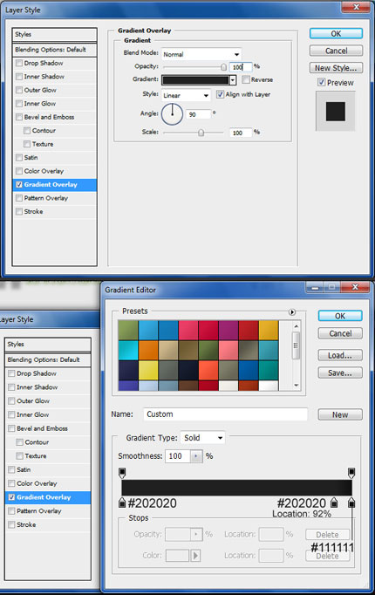Confirm Layer Style with OK button
This screenshot has width=375, height=595.
pyautogui.click(x=336, y=33)
